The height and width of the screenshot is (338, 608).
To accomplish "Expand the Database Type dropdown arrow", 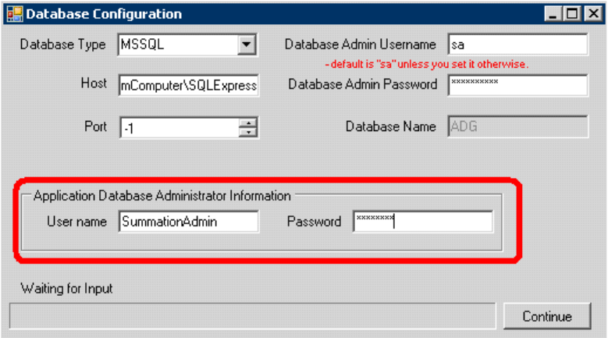I will (x=247, y=44).
